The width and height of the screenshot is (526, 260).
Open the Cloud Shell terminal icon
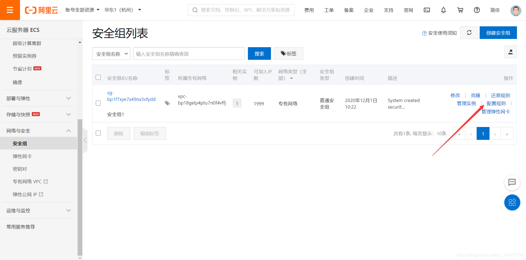427,10
